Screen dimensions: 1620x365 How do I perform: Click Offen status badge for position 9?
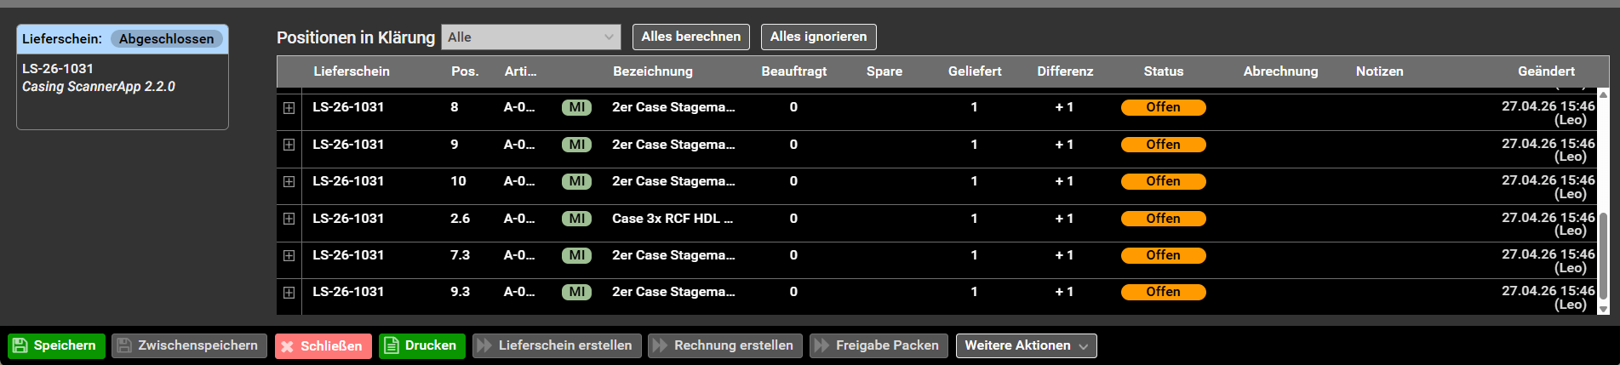[1163, 145]
